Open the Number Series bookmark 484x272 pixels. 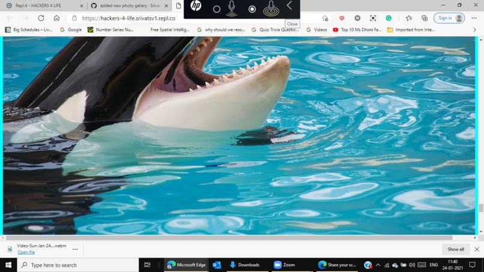click(x=110, y=29)
